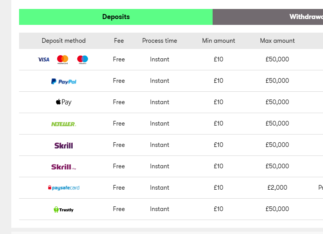Click the first Skrill logo

(64, 145)
